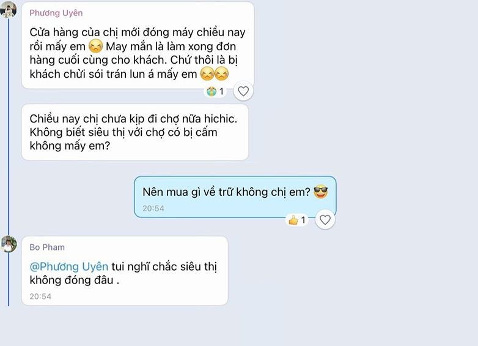Click the heart icon beside the blue message
The width and height of the screenshot is (478, 346).
click(325, 220)
